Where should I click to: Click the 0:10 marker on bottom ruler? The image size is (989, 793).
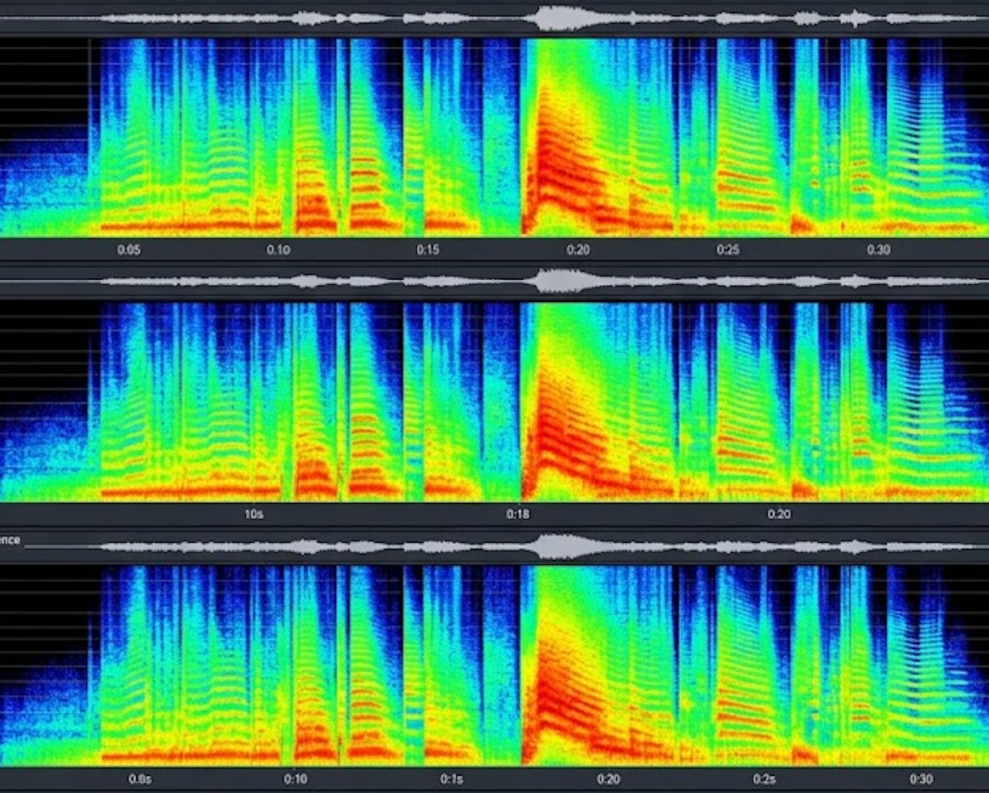[x=295, y=779]
